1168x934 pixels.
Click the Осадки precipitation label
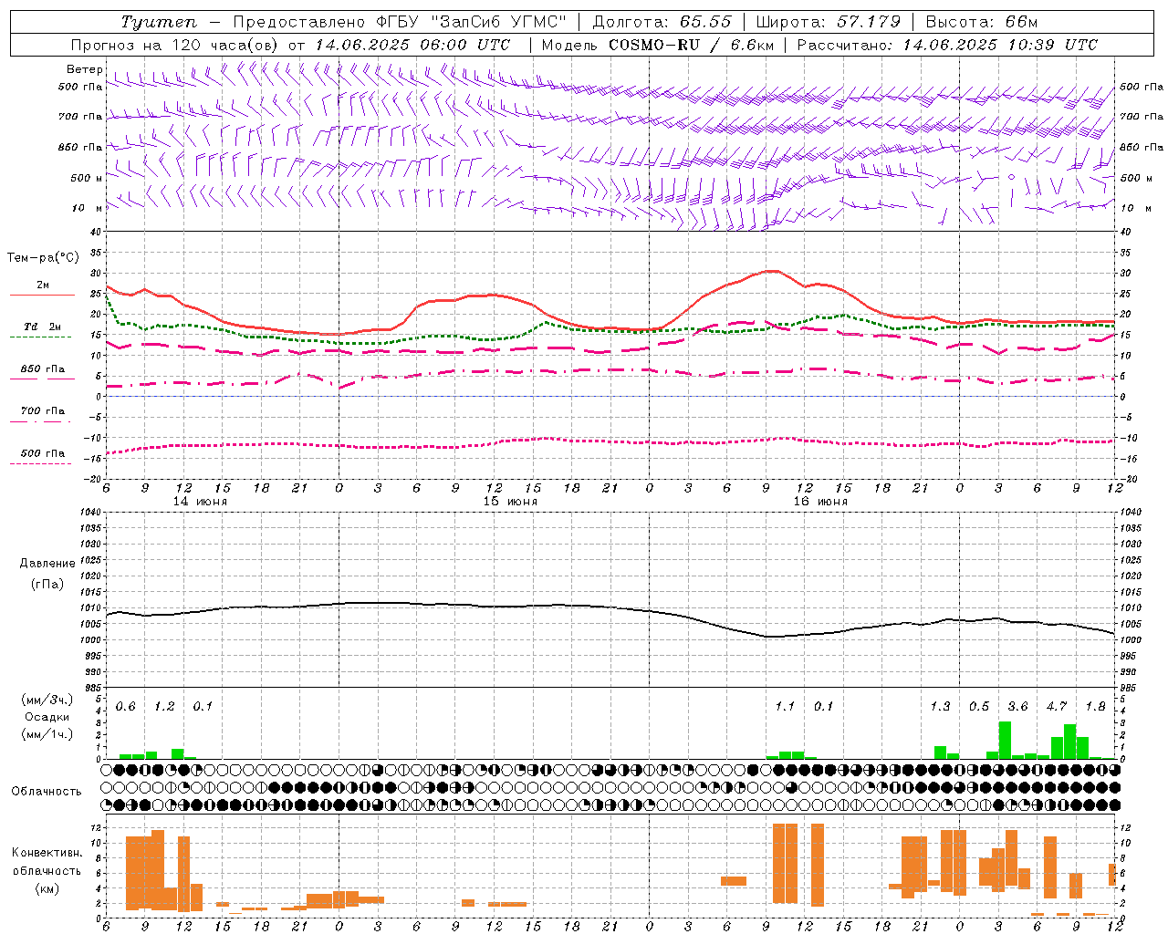(47, 717)
